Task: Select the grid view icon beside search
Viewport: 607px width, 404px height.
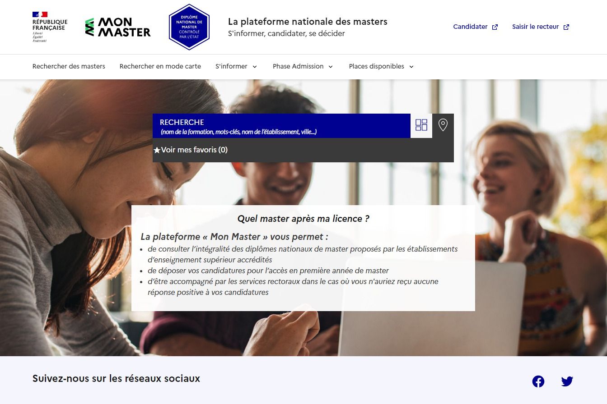Action: pyautogui.click(x=421, y=125)
